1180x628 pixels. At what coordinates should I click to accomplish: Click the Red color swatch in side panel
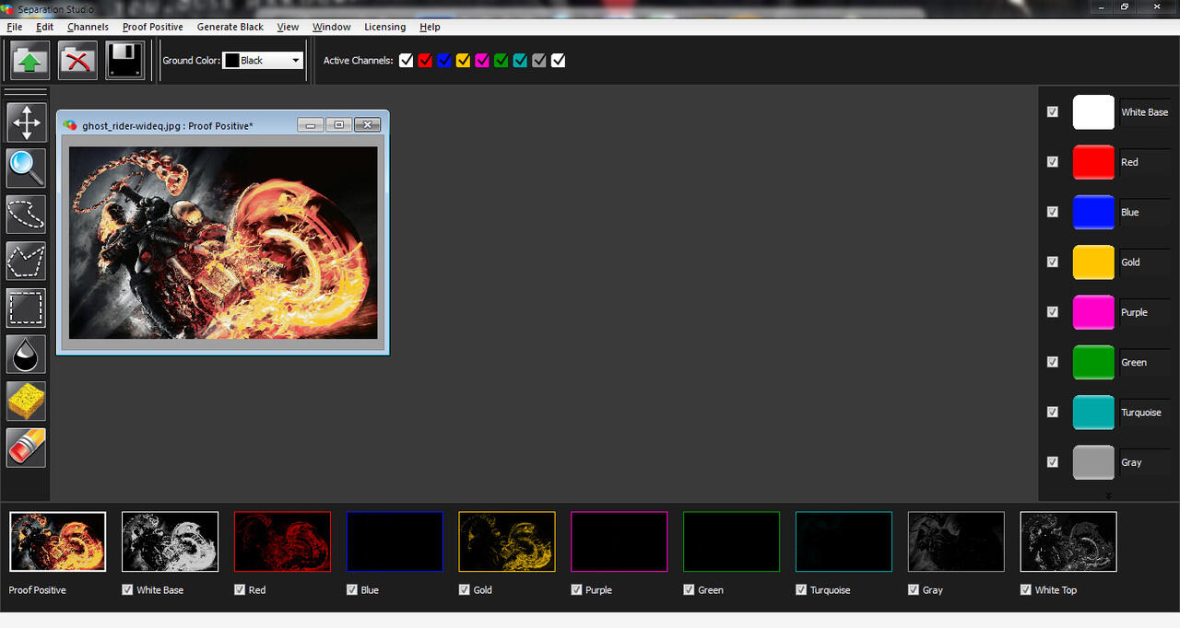pos(1093,162)
